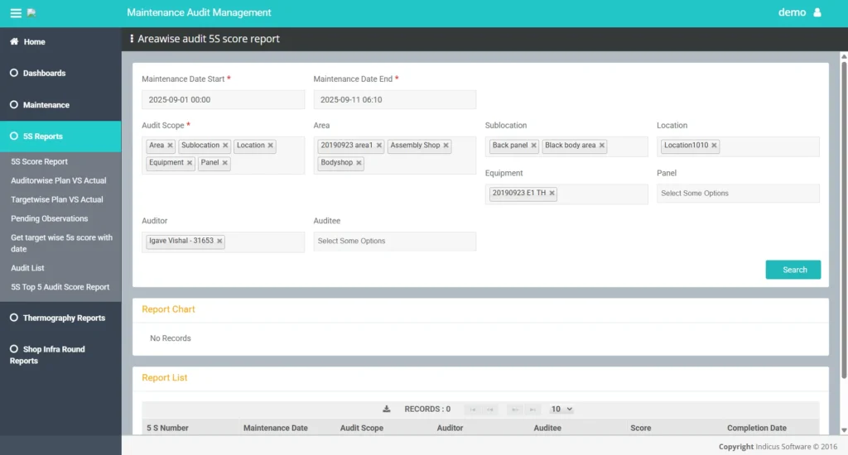
Task: Expand Thermography Reports sidebar menu
Action: (60, 318)
